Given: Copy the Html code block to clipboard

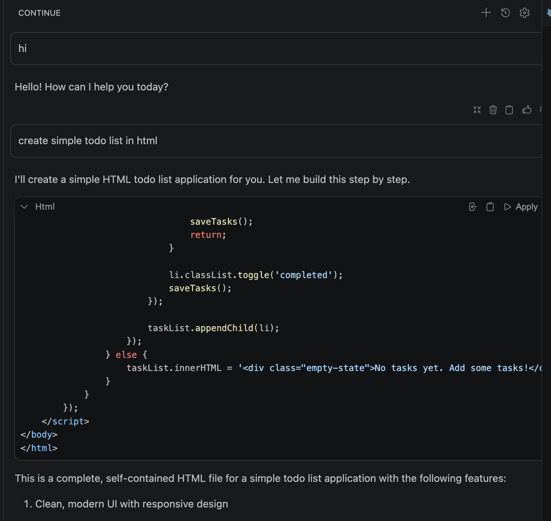Looking at the screenshot, I should [490, 207].
